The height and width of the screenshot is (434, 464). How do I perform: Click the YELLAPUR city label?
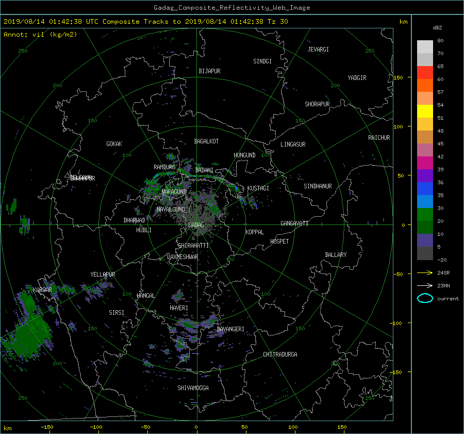coord(103,275)
